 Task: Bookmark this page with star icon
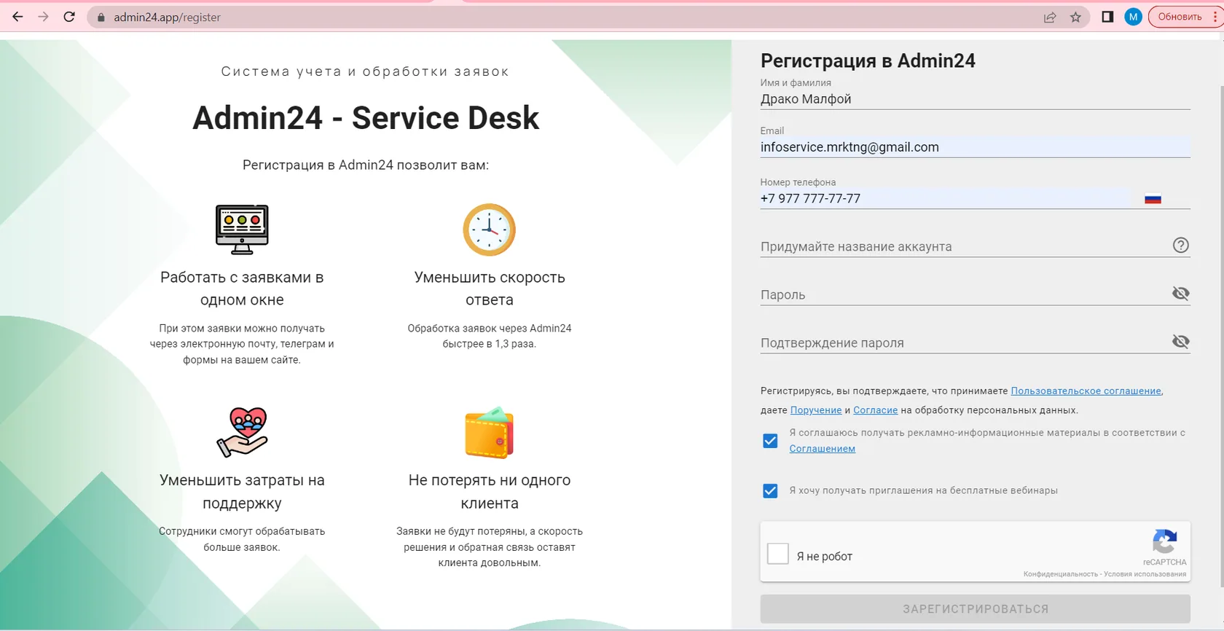pos(1075,17)
